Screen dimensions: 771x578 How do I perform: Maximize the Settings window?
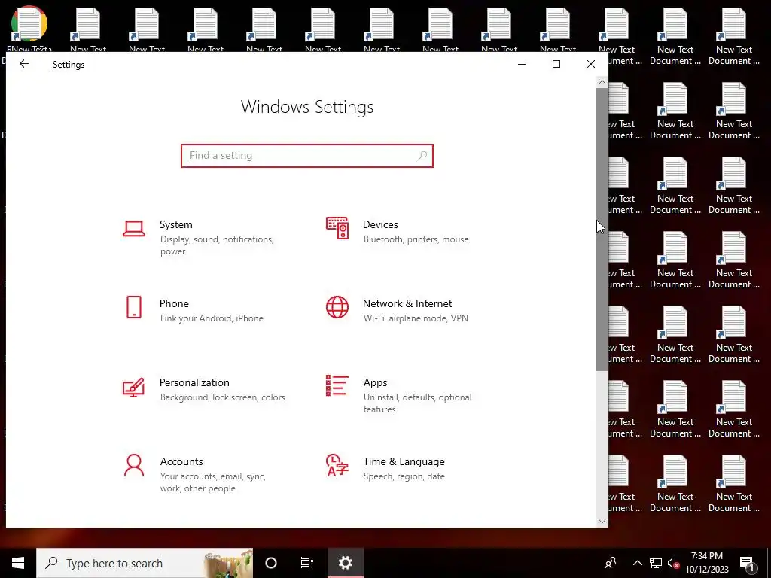pos(556,64)
